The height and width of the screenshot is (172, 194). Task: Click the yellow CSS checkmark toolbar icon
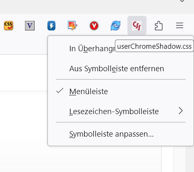click(x=9, y=25)
